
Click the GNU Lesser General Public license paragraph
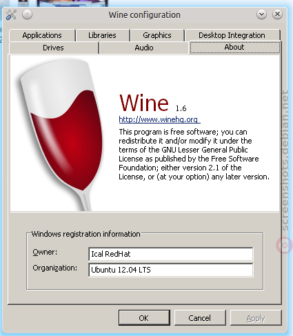click(x=194, y=155)
